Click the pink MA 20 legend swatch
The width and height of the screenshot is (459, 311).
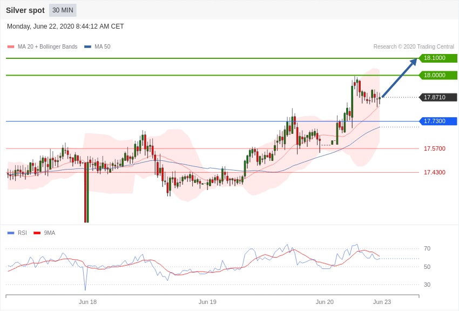(11, 46)
